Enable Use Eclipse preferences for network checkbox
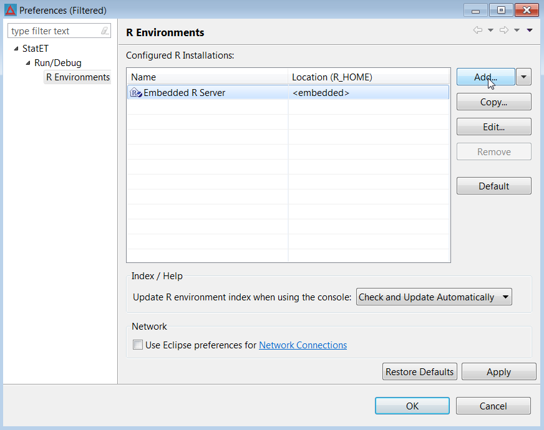This screenshot has height=430, width=544. (x=138, y=345)
